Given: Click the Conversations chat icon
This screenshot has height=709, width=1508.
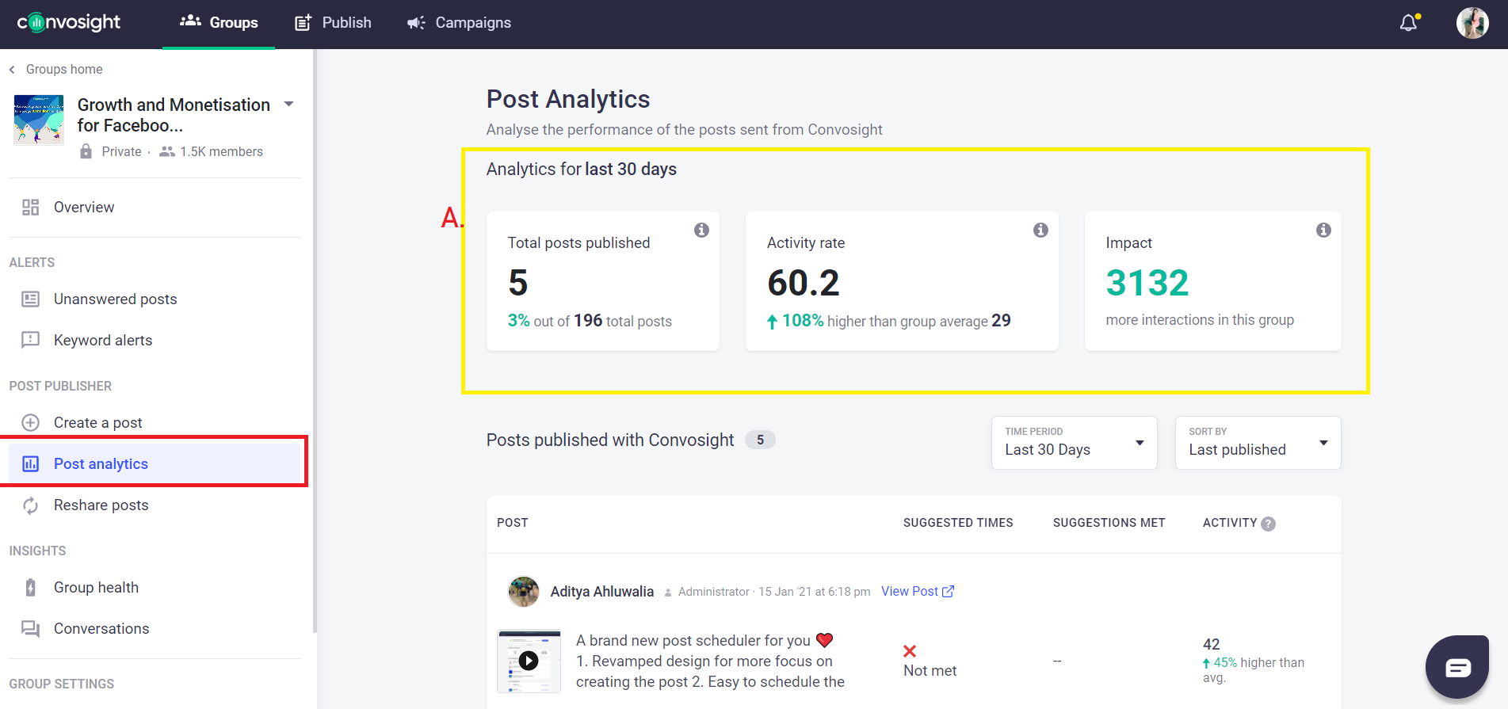Looking at the screenshot, I should (30, 629).
